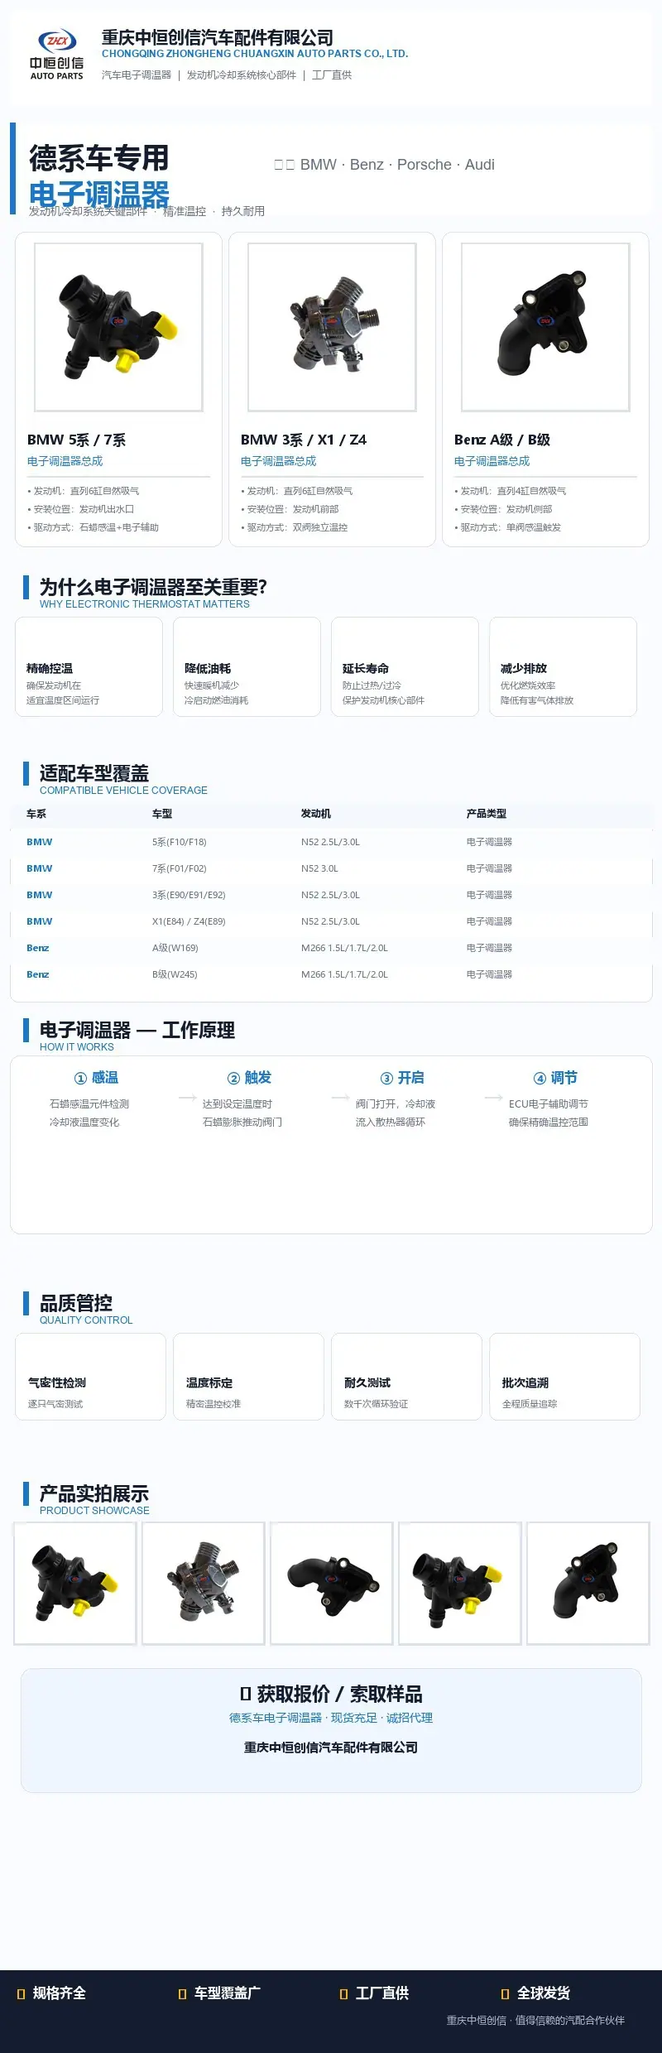Open the silver metal thermostat showcase photo
The image size is (662, 2053).
click(204, 1583)
